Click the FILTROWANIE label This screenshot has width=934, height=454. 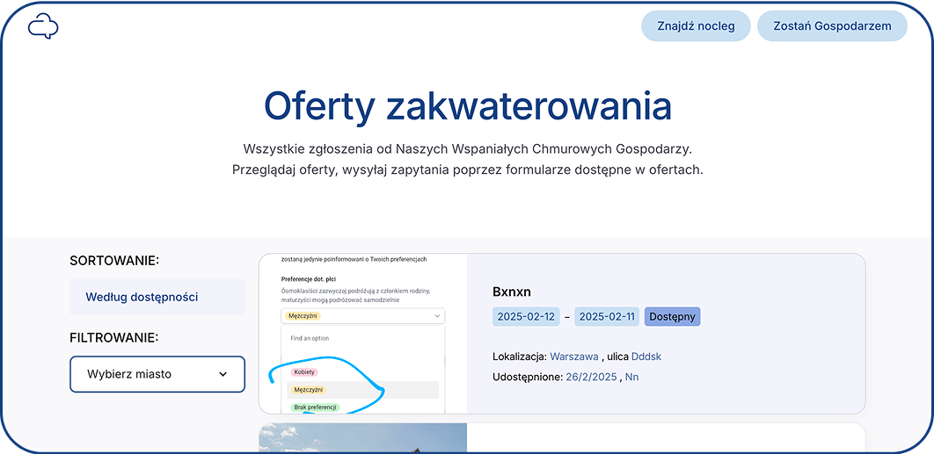[x=114, y=338]
